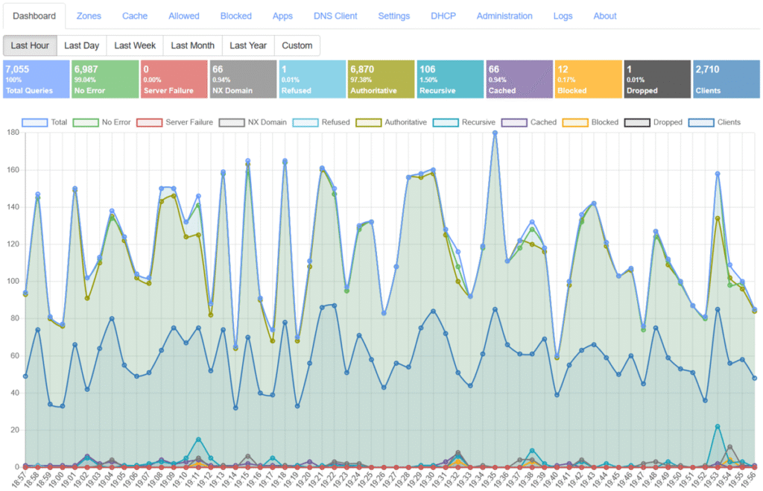Image resolution: width=763 pixels, height=491 pixels.
Task: Open the DNS Client tab
Action: click(335, 16)
